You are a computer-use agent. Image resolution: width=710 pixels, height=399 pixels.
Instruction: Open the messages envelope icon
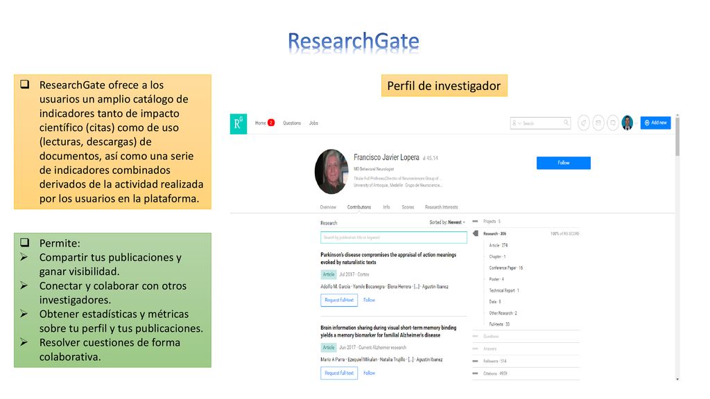598,123
